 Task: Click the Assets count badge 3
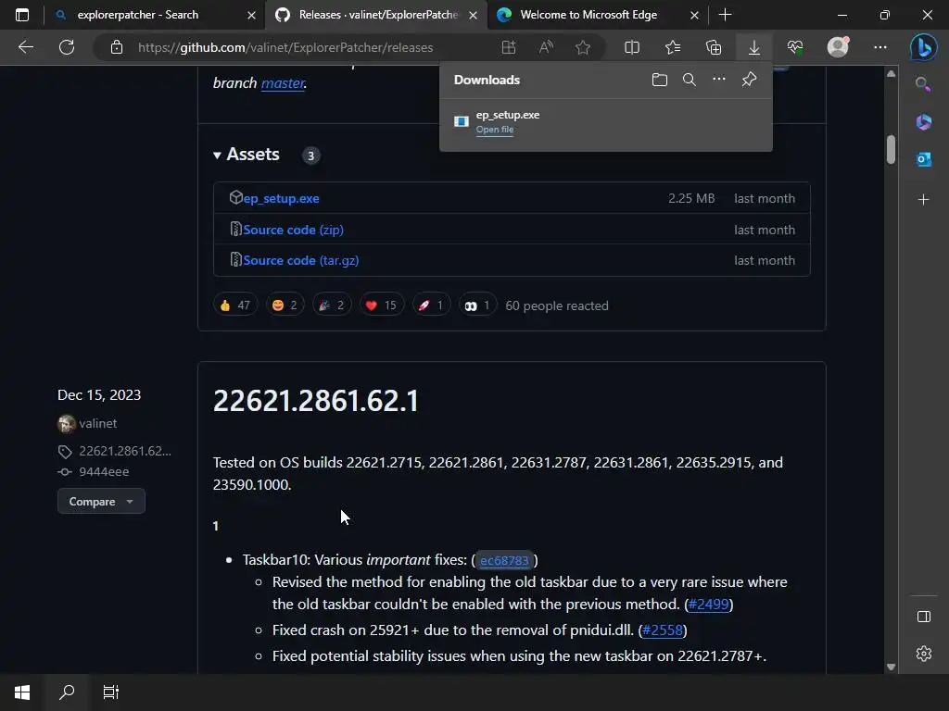[311, 156]
